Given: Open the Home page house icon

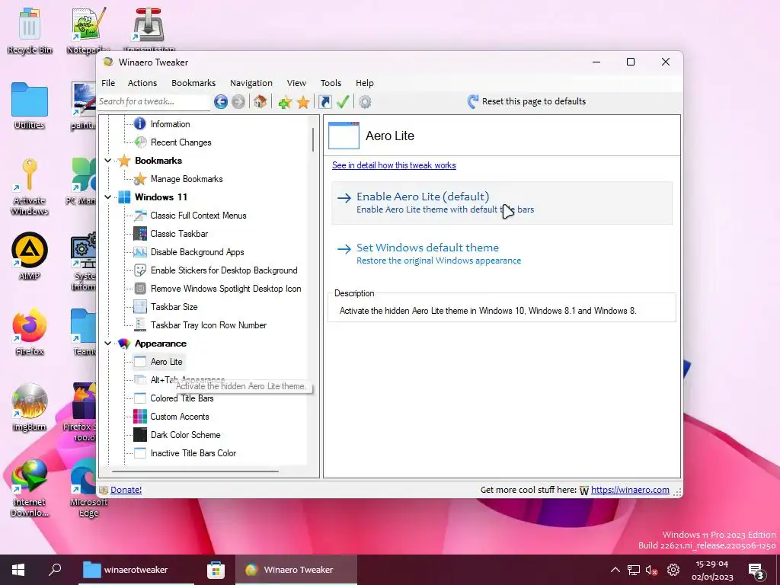Looking at the screenshot, I should [x=260, y=102].
